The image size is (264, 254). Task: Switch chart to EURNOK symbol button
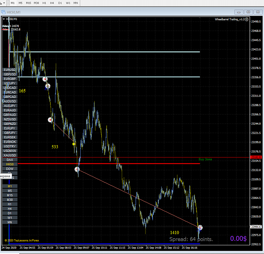(10, 142)
